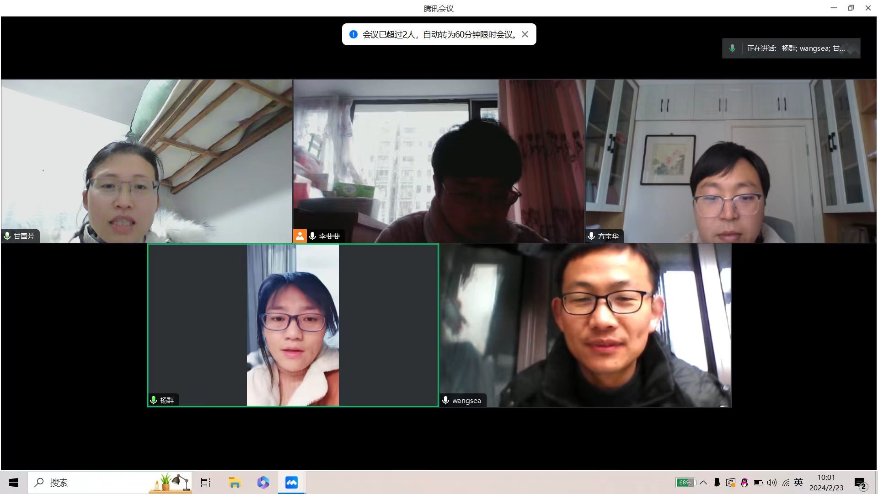Click wangsea's microphone status icon
878x494 pixels.
[445, 400]
